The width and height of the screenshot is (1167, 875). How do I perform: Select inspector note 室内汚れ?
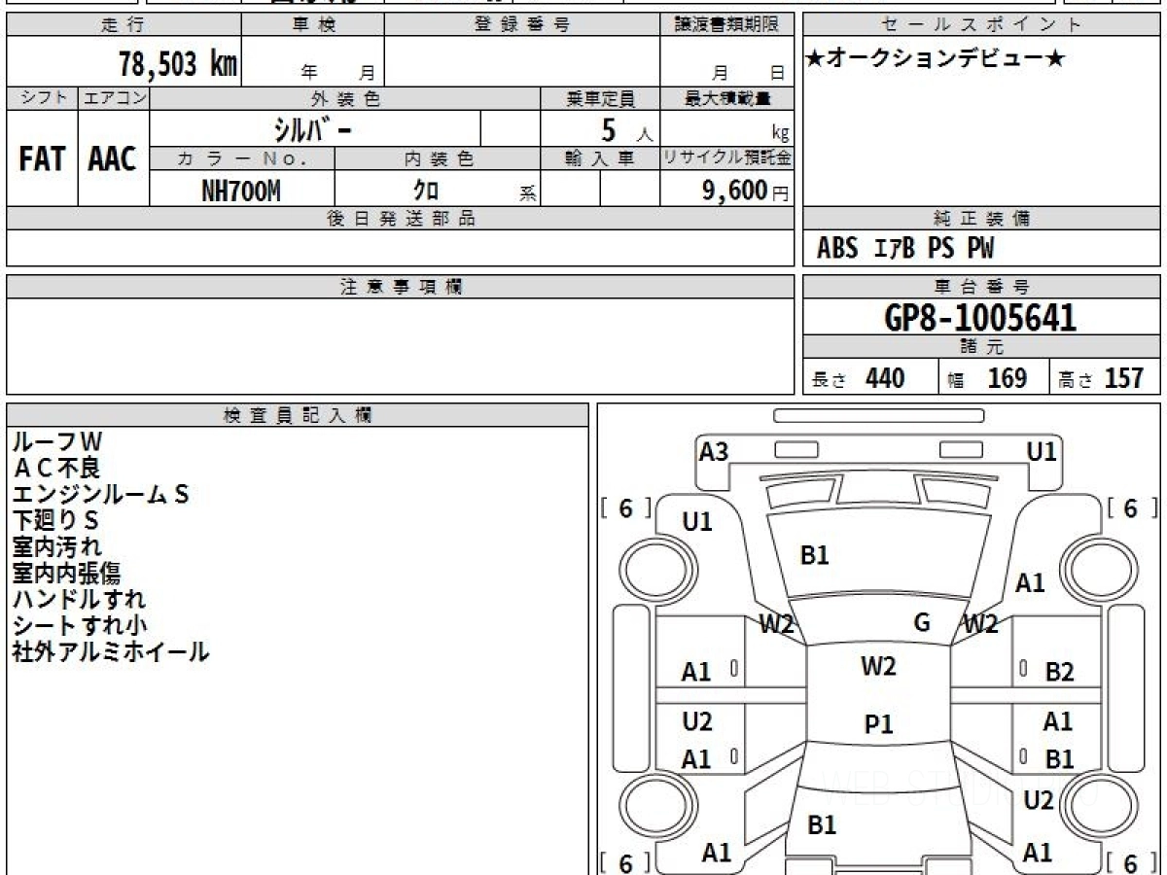56,547
